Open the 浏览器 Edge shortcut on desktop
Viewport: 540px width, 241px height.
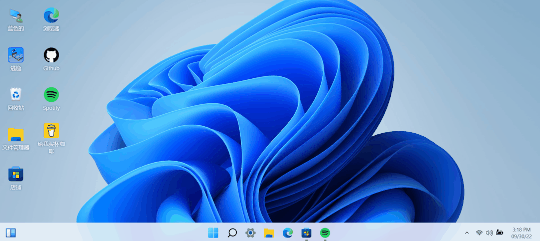click(x=51, y=16)
